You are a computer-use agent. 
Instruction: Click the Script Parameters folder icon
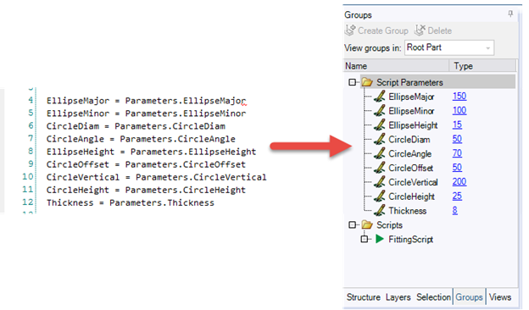pos(367,82)
